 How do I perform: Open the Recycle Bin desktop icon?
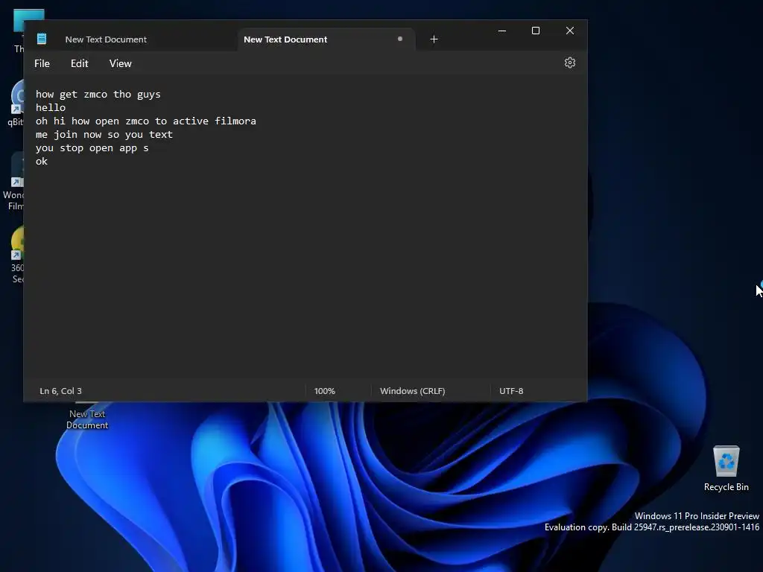pos(726,469)
